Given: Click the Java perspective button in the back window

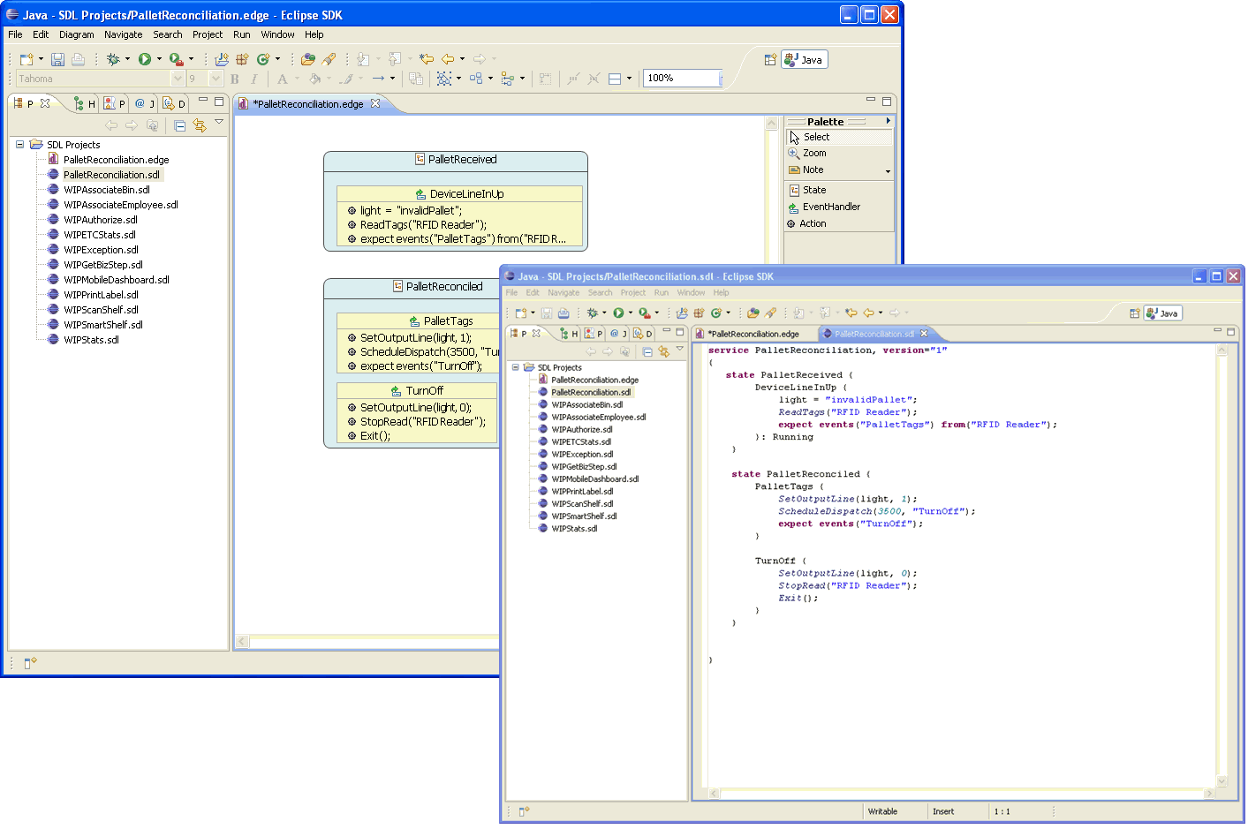Looking at the screenshot, I should tap(804, 59).
